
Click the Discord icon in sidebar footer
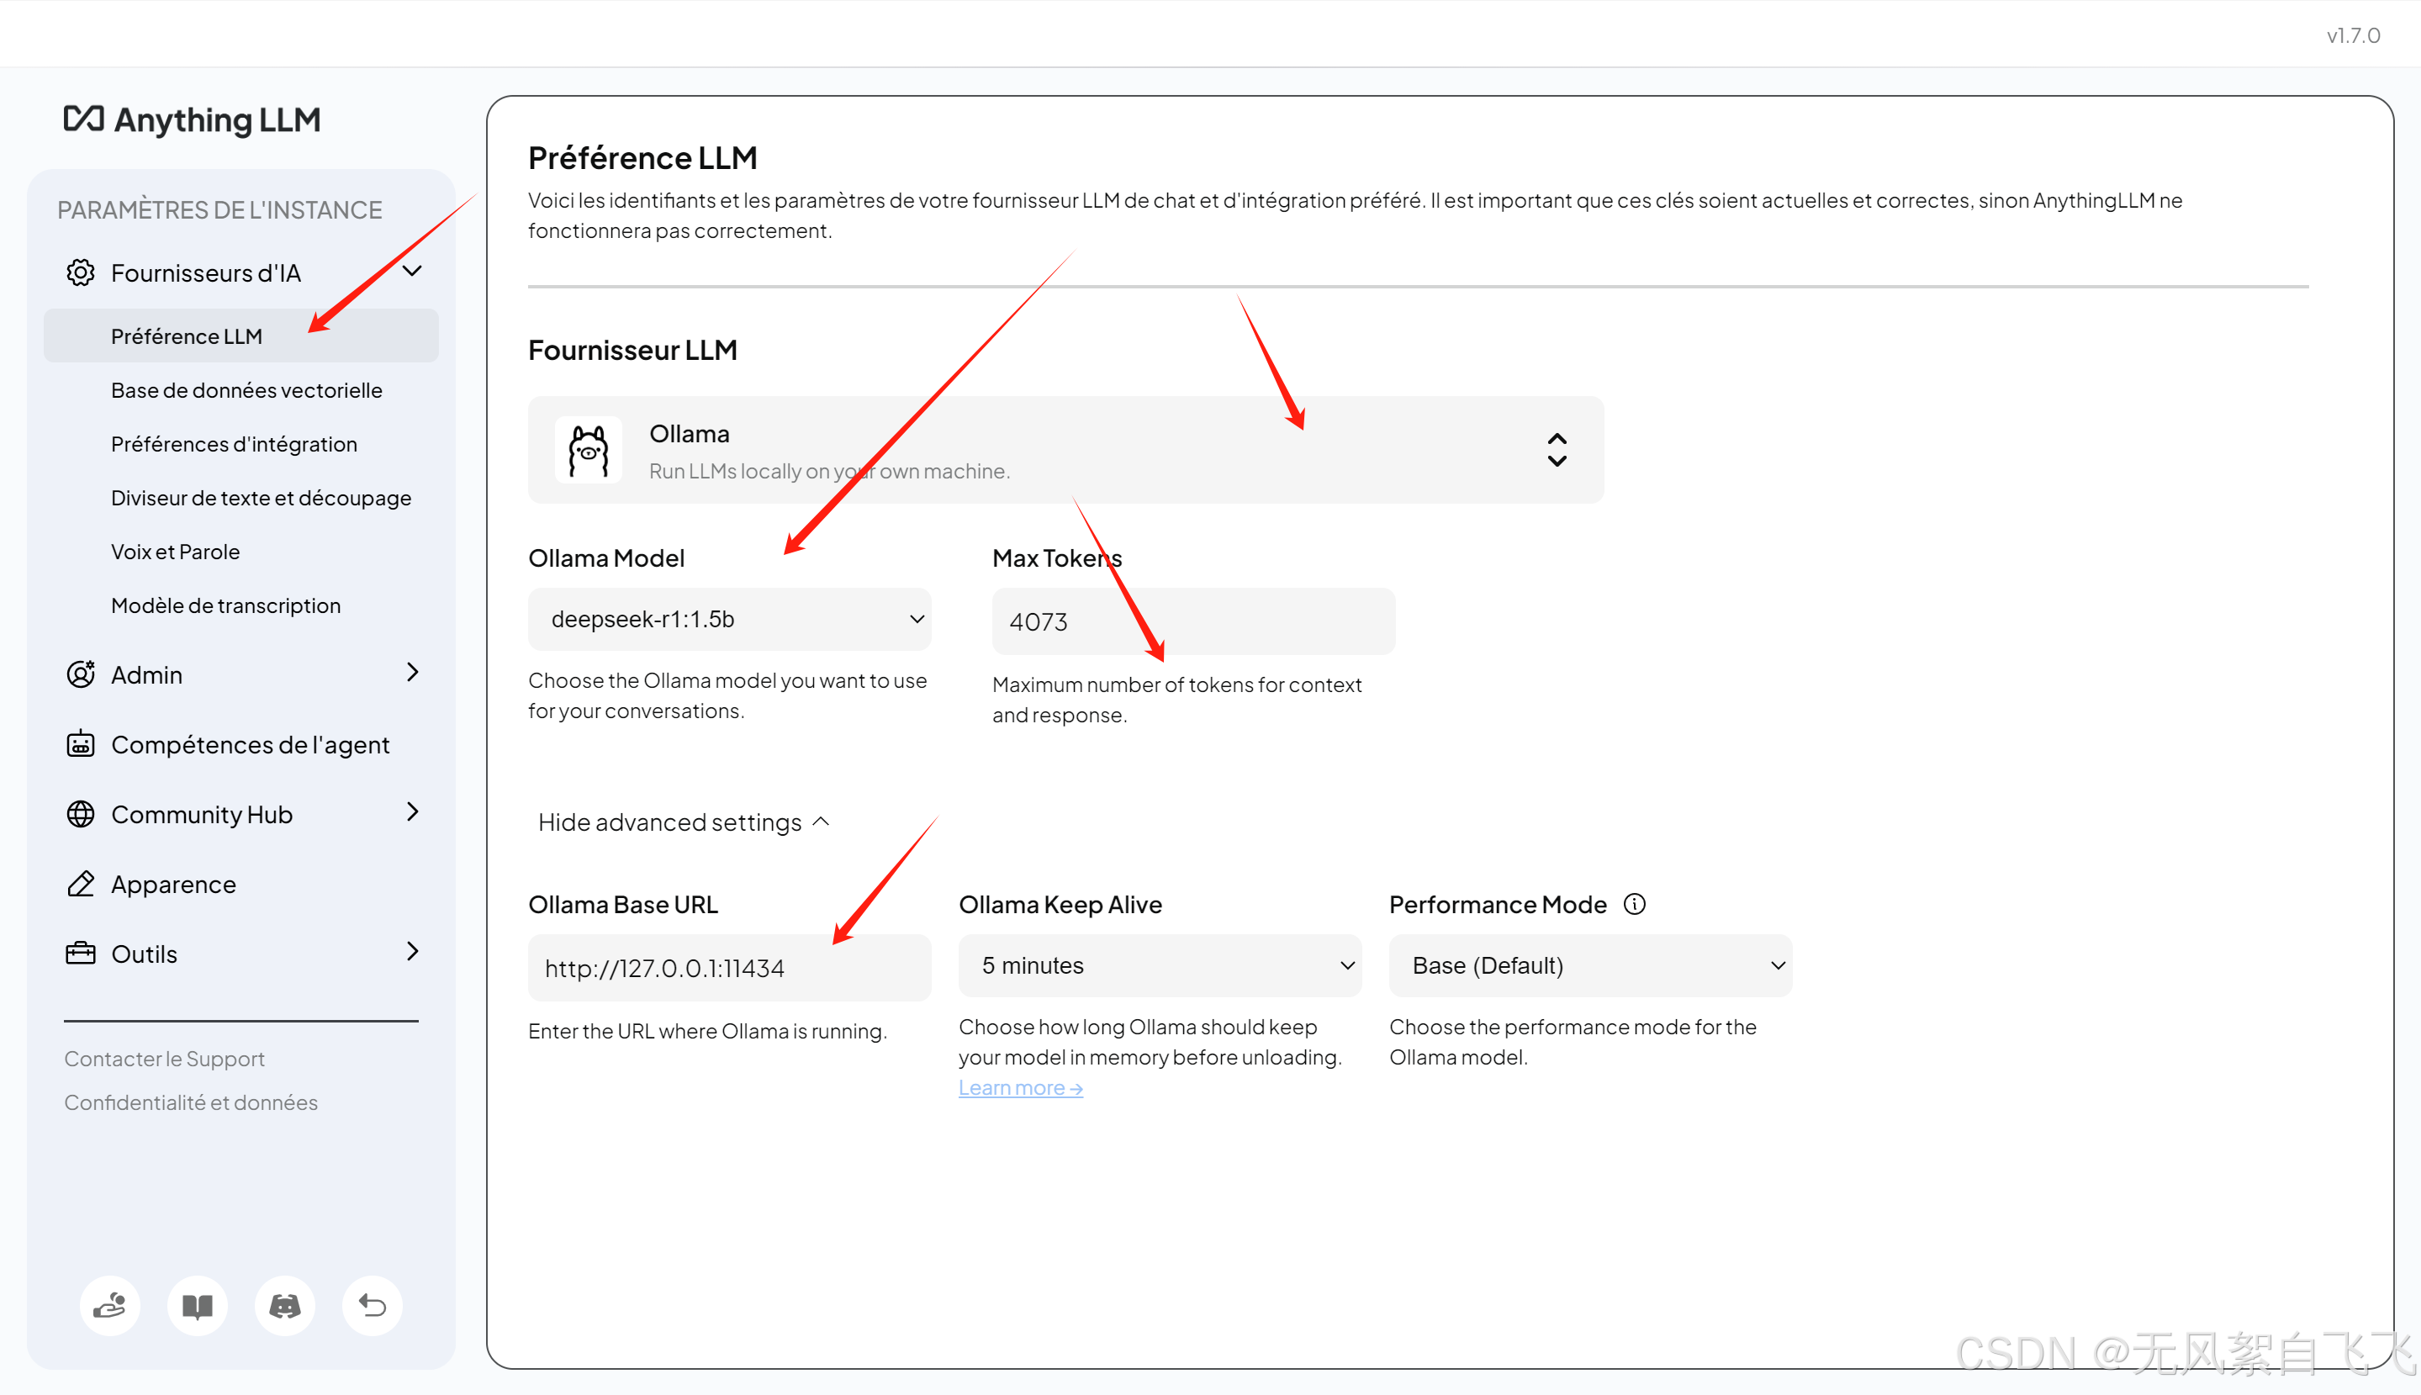point(284,1305)
